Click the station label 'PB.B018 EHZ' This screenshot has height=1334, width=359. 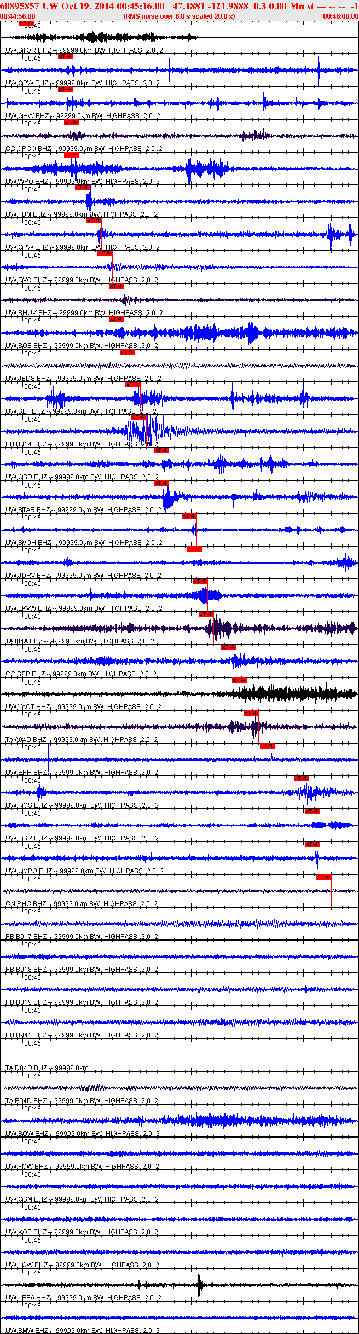(27, 970)
